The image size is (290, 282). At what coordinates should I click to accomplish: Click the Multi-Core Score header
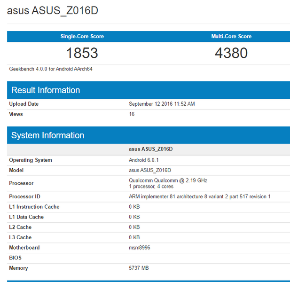pos(231,37)
